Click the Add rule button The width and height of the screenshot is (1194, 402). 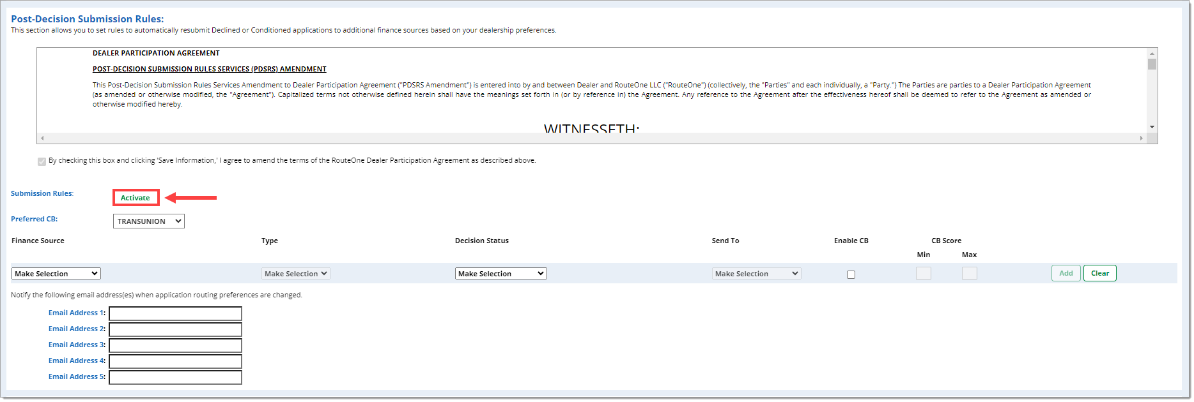[x=1066, y=273]
